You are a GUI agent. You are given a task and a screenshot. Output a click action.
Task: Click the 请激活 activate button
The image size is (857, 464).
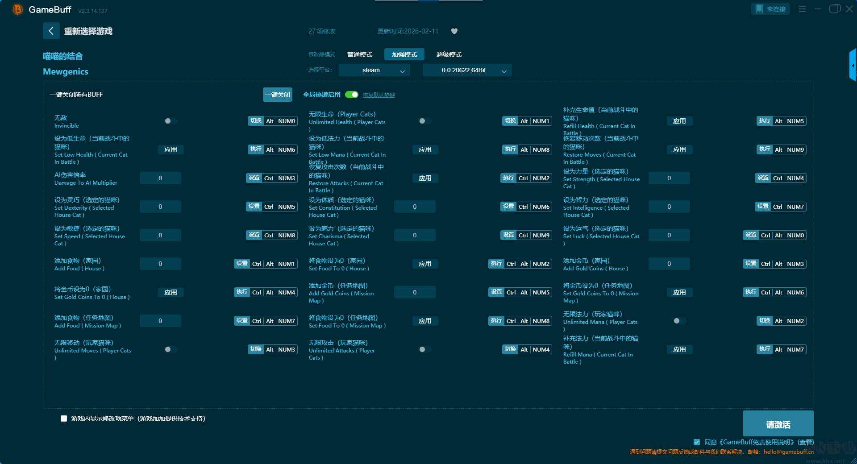(x=778, y=424)
